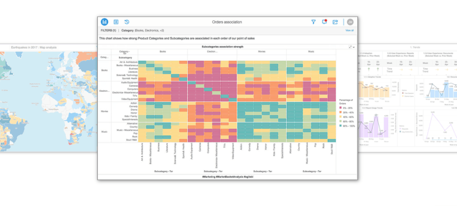
Task: Open comments with notification badge
Action: click(x=324, y=22)
